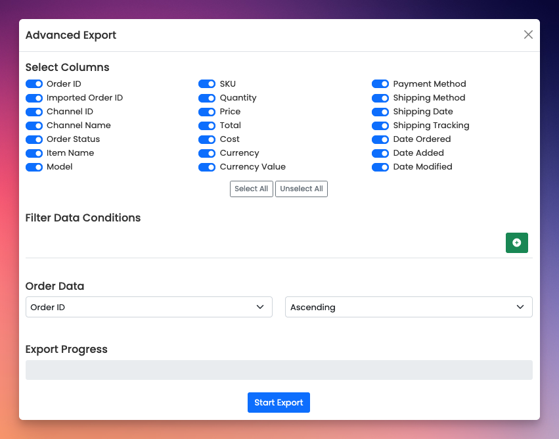
Task: Click the green add filter condition icon
Action: pos(516,243)
